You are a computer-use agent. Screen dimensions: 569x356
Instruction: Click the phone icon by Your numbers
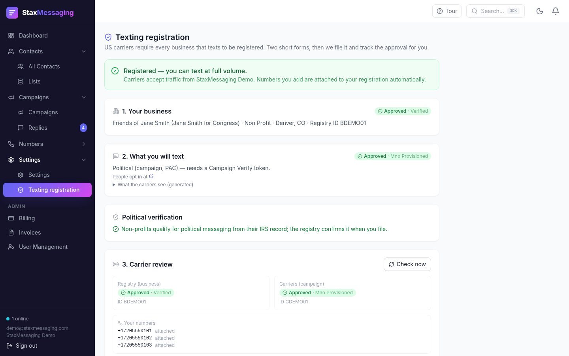pos(120,323)
